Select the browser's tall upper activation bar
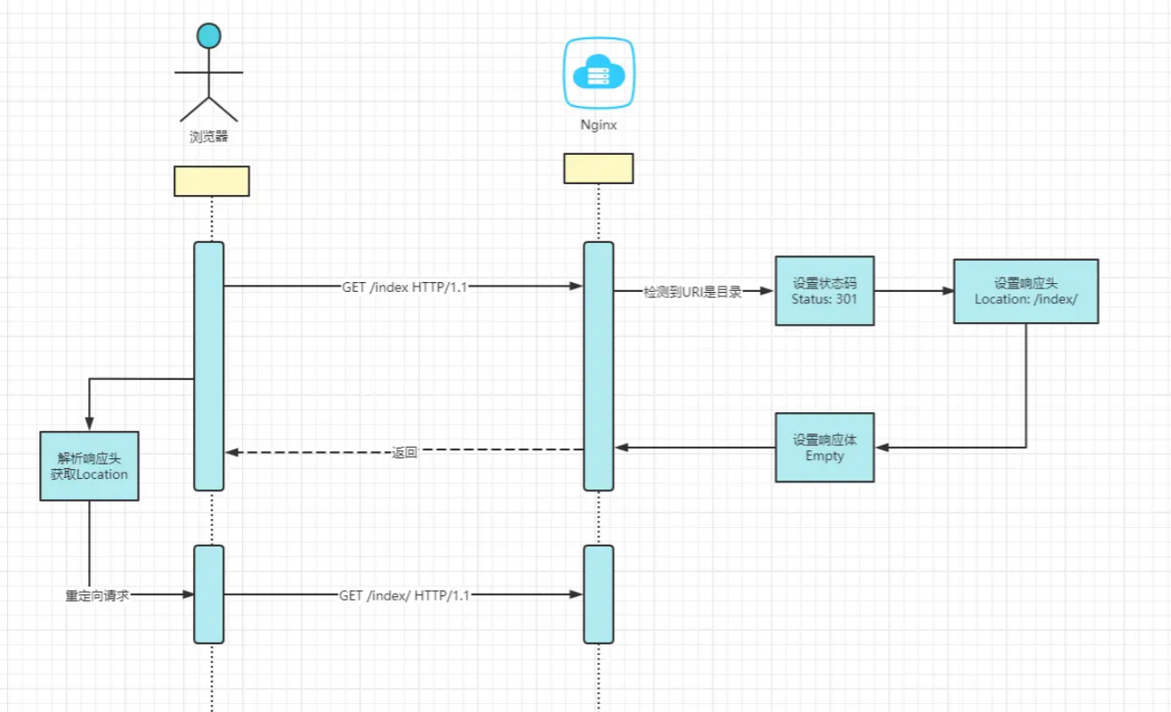Viewport: 1171px width, 712px height. pyautogui.click(x=209, y=365)
